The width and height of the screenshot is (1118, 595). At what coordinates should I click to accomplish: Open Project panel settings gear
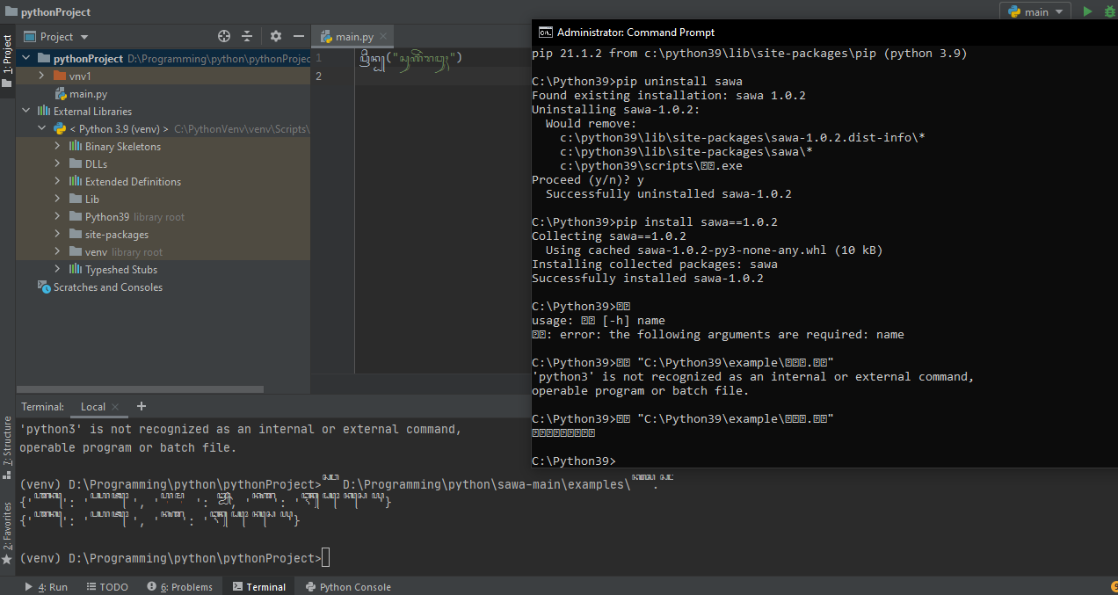click(x=275, y=36)
